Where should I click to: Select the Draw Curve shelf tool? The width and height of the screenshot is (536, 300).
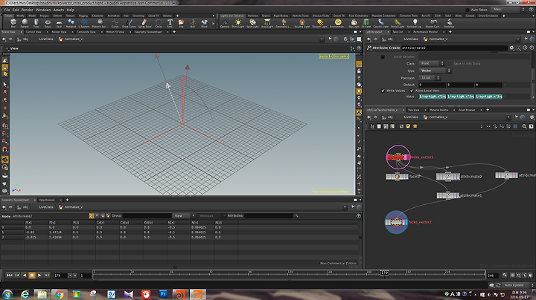pyautogui.click(x=129, y=23)
